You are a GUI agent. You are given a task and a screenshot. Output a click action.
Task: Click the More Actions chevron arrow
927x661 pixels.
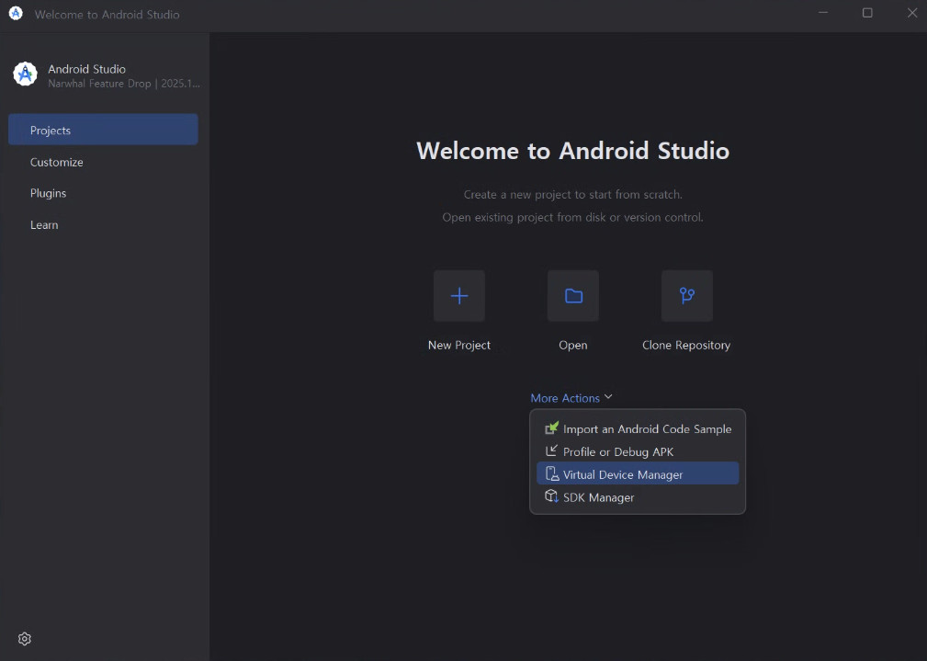pyautogui.click(x=608, y=396)
